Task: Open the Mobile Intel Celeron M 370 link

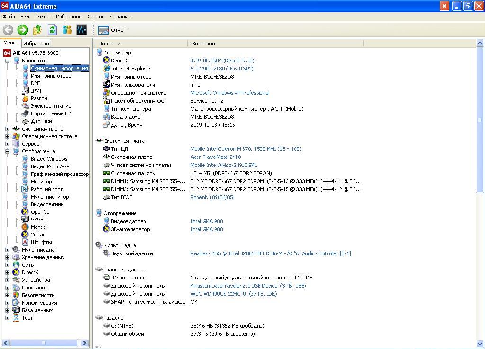Action: [246, 149]
